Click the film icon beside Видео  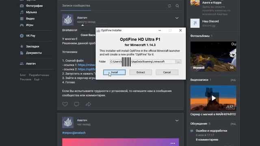click(22, 19)
